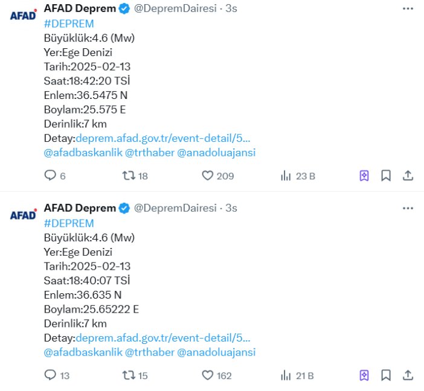Retweet the 18:42:20 earthquake tweet

(129, 176)
